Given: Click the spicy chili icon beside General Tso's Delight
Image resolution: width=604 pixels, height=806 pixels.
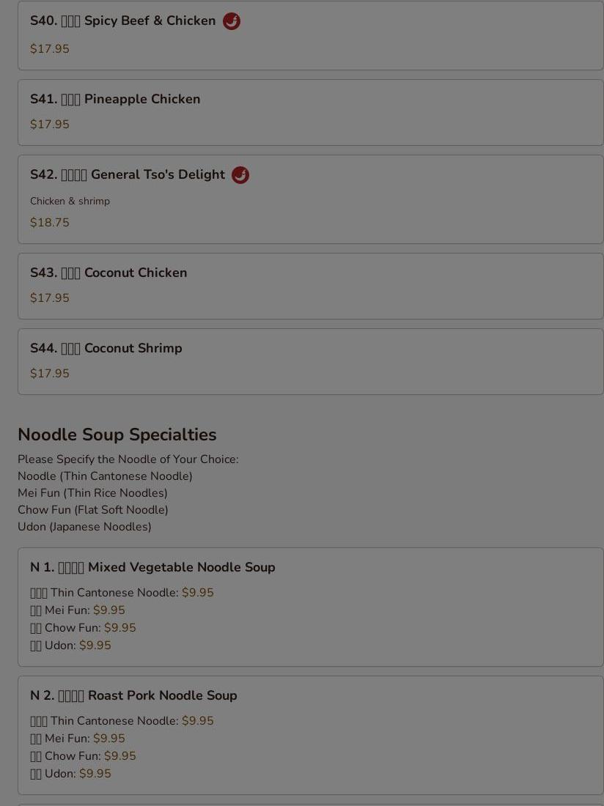Looking at the screenshot, I should (240, 175).
